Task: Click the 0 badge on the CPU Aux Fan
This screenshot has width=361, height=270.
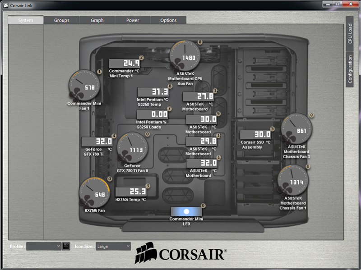Action: (x=200, y=42)
